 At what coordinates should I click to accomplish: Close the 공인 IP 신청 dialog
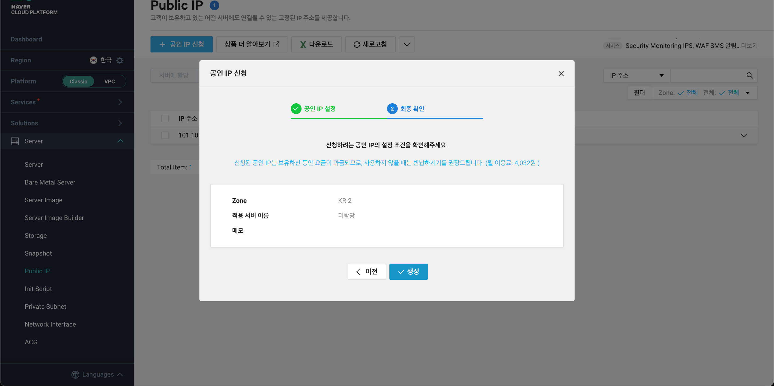(x=561, y=74)
